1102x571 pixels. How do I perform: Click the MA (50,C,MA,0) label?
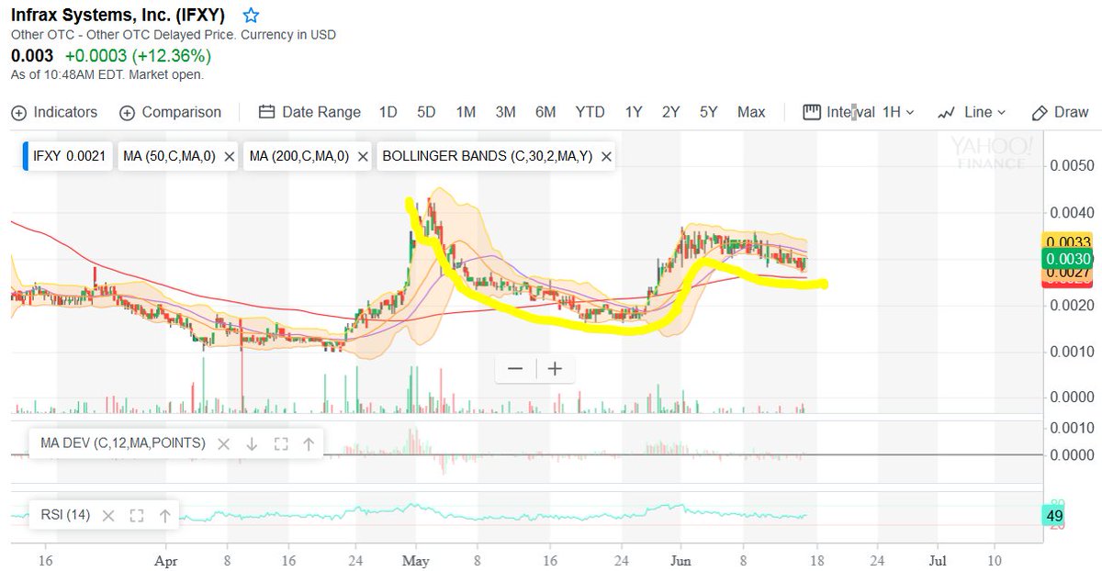coord(170,157)
